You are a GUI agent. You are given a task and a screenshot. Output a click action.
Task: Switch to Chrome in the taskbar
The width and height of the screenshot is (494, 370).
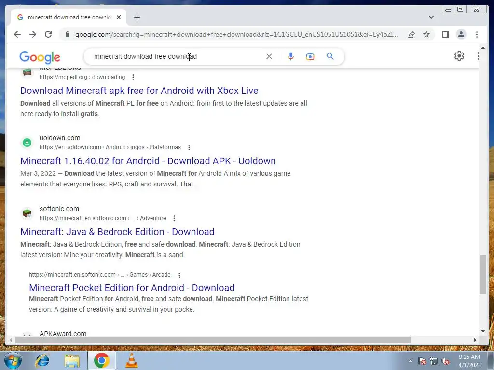coord(101,360)
